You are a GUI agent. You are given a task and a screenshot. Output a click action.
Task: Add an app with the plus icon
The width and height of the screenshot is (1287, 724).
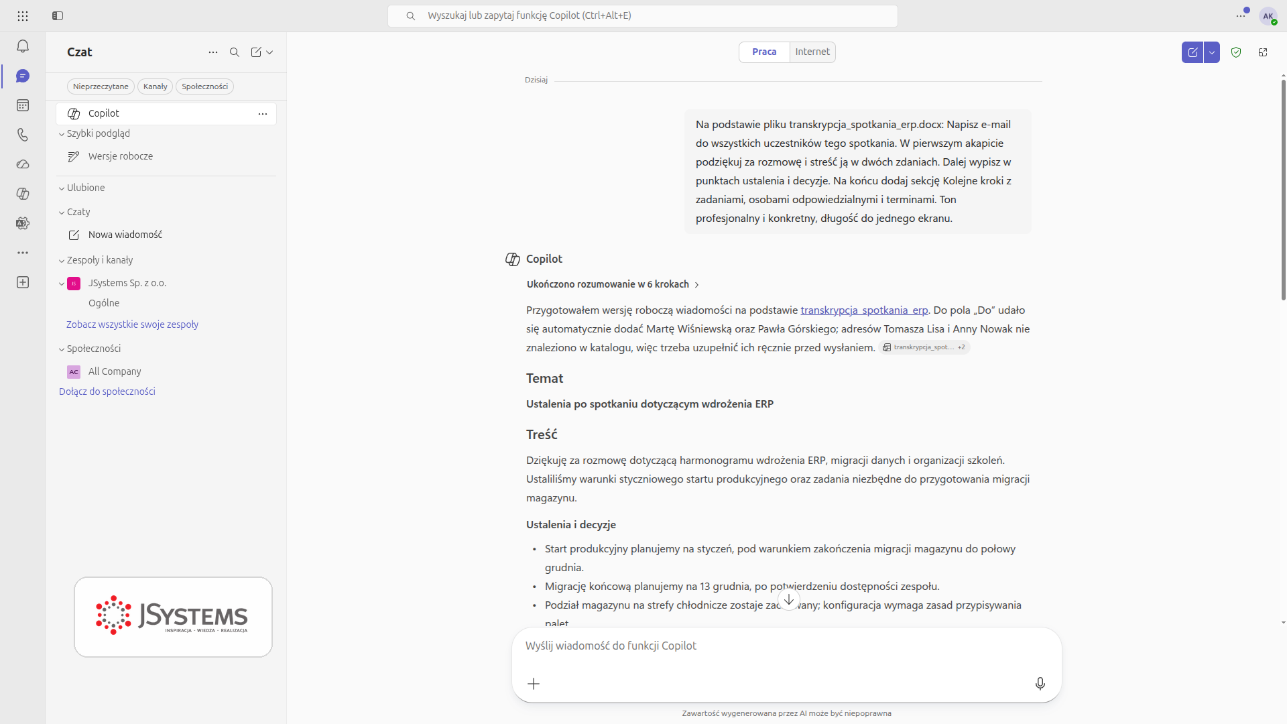pos(23,282)
